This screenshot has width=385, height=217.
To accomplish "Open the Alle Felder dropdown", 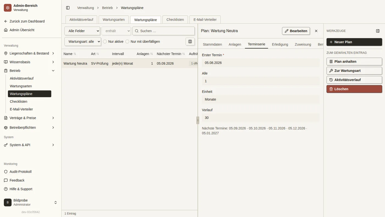I will click(82, 31).
